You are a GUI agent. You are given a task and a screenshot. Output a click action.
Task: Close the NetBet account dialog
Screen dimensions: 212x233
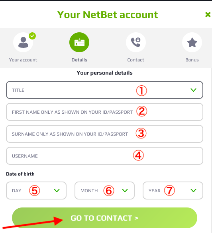coord(208,14)
